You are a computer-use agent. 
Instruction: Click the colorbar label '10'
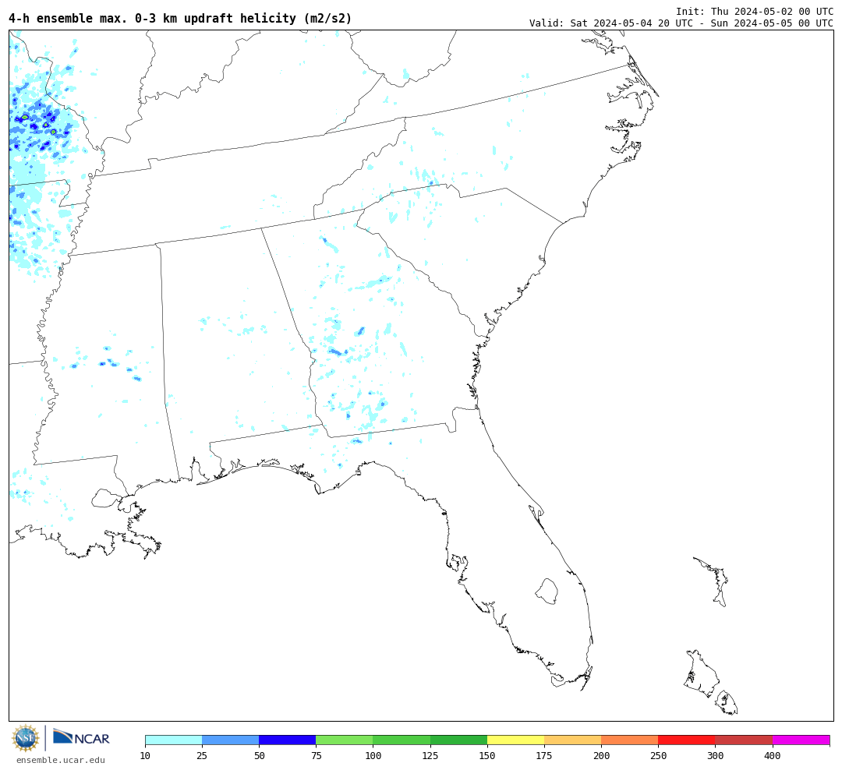pyautogui.click(x=145, y=756)
